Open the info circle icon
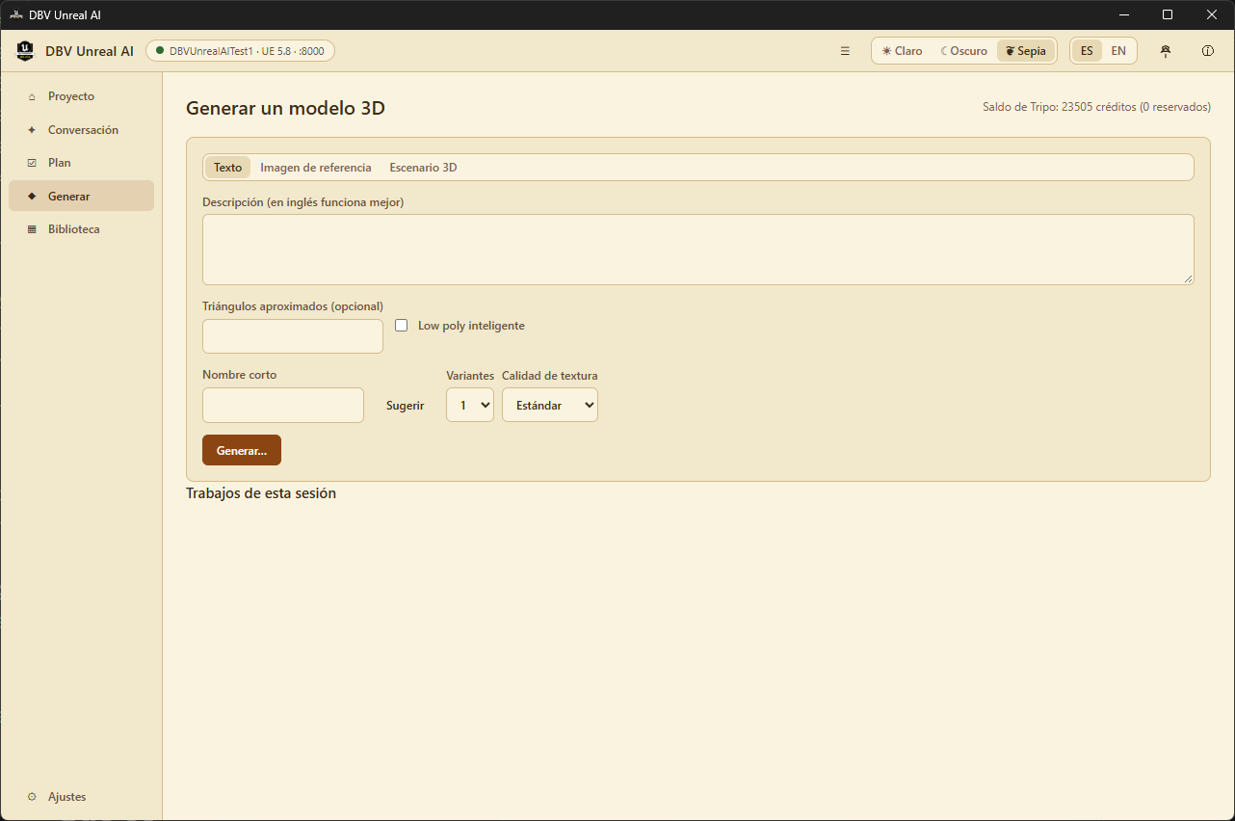The height and width of the screenshot is (821, 1235). coord(1208,51)
